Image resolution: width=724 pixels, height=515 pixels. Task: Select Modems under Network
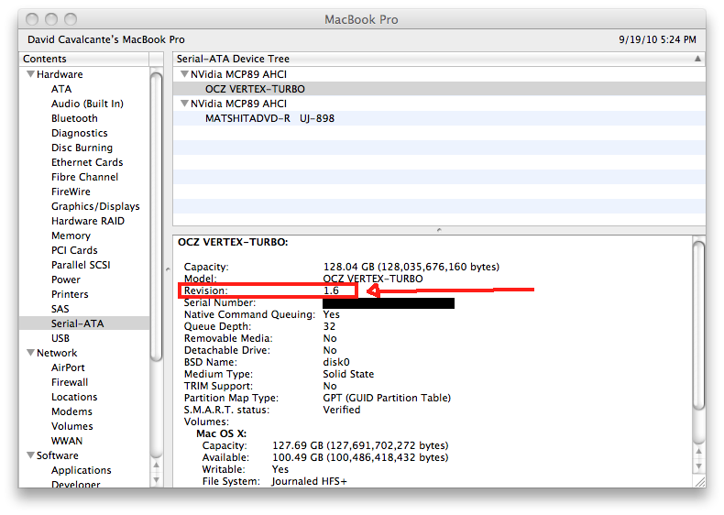(71, 411)
